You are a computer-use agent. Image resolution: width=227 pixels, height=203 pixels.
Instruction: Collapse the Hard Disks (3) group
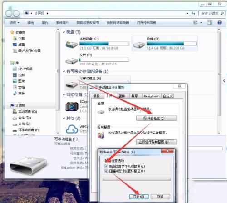point(64,32)
